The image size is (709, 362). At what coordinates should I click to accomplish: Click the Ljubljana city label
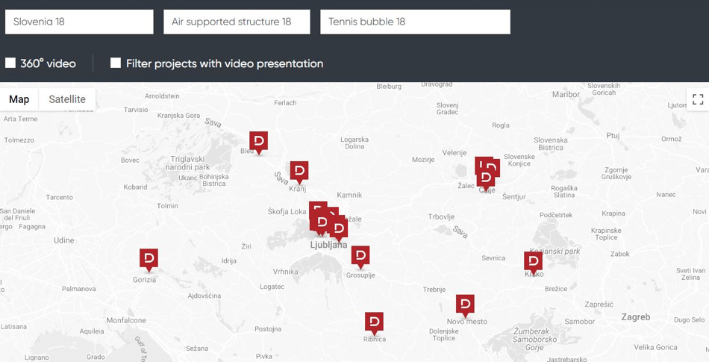point(328,245)
